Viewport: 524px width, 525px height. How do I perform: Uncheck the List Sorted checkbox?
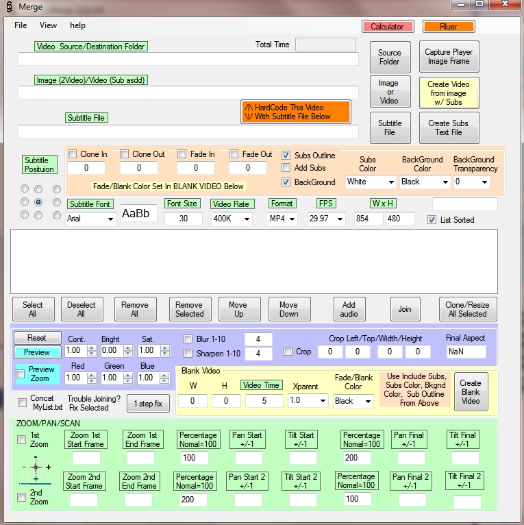click(432, 220)
